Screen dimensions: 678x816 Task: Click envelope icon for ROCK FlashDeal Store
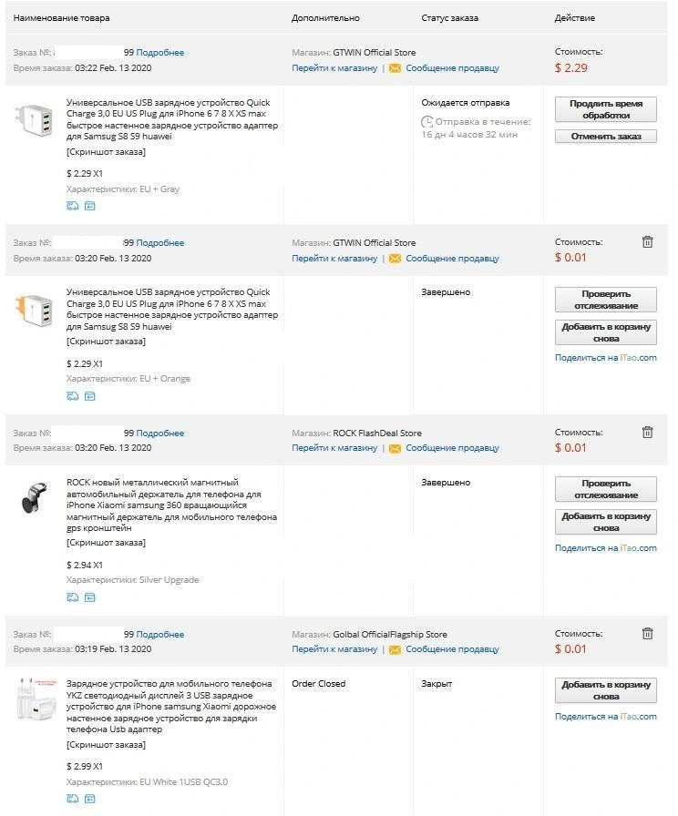pos(395,448)
